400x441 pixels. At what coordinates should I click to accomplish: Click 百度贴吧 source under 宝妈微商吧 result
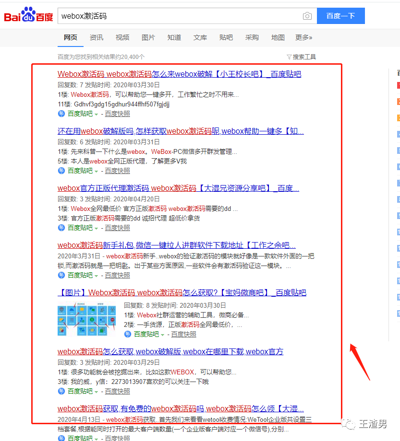pos(146,334)
